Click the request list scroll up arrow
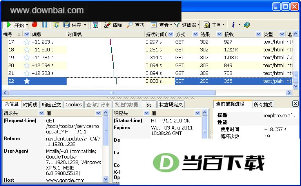This screenshot has height=186, width=301. (x=296, y=34)
